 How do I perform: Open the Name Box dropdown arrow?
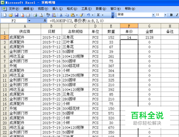(x=29, y=21)
